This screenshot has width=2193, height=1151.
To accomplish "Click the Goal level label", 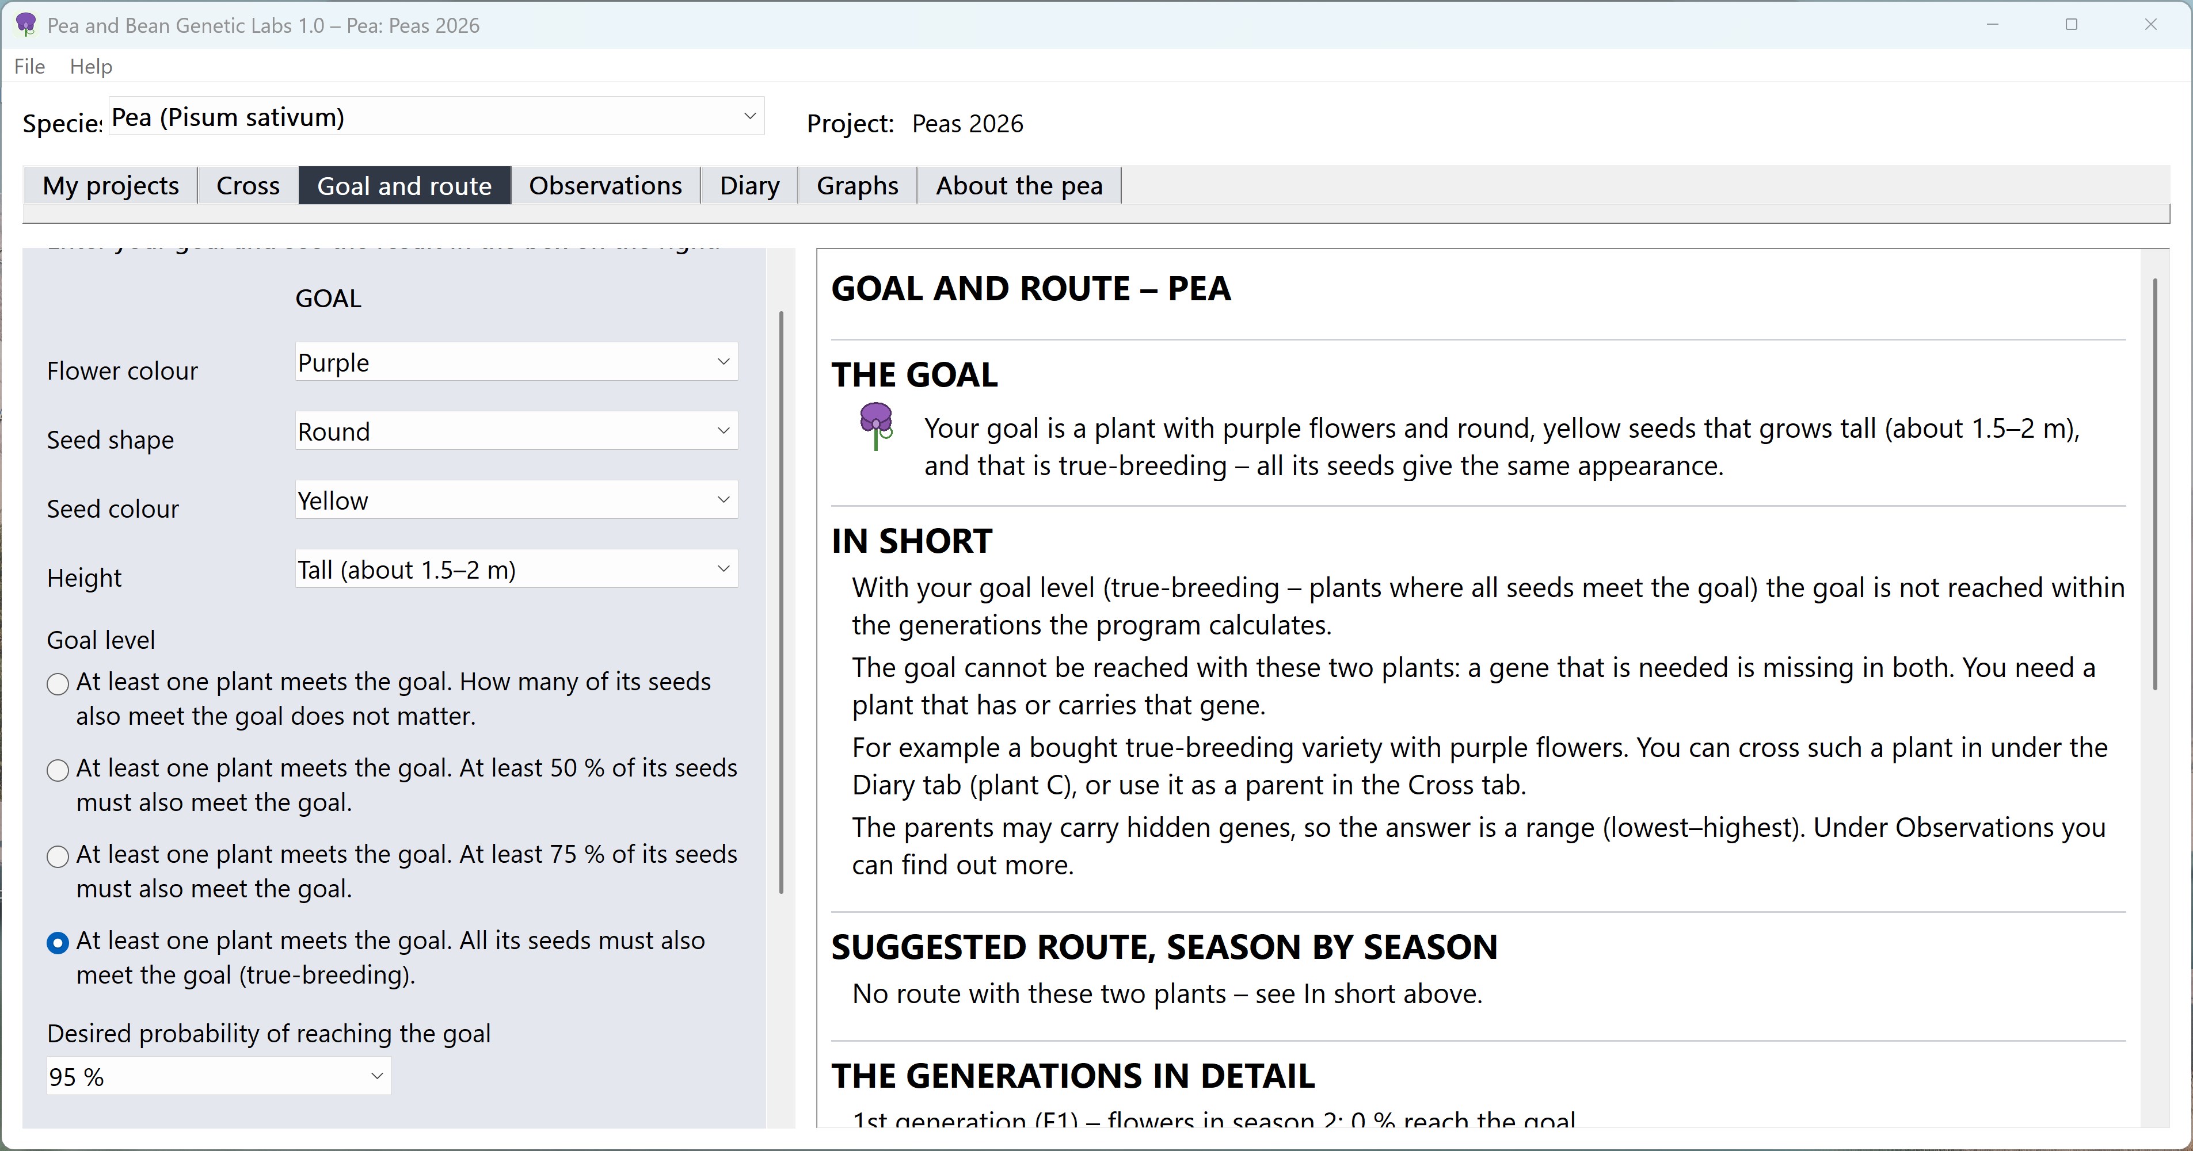I will click(x=101, y=640).
